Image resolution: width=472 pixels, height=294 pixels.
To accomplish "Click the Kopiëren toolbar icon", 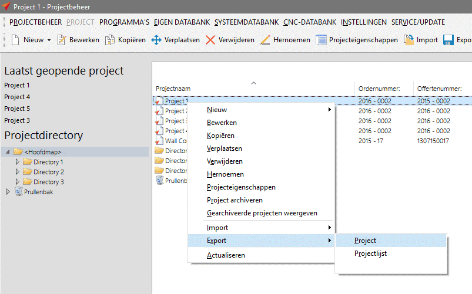I will pyautogui.click(x=109, y=40).
